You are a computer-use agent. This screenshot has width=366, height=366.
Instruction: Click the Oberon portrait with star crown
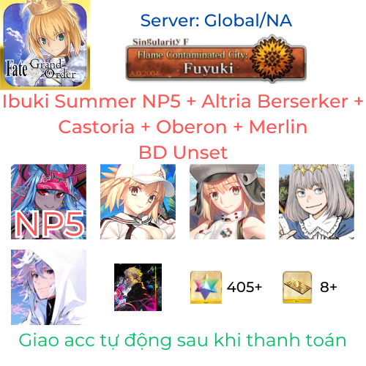pos(316,201)
